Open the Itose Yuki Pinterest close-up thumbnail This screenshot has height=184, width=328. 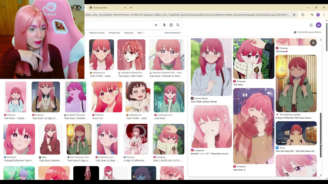coord(107,97)
